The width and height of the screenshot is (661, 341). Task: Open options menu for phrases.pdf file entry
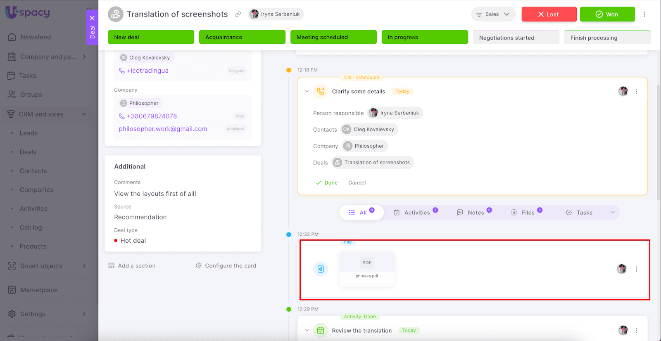point(636,269)
